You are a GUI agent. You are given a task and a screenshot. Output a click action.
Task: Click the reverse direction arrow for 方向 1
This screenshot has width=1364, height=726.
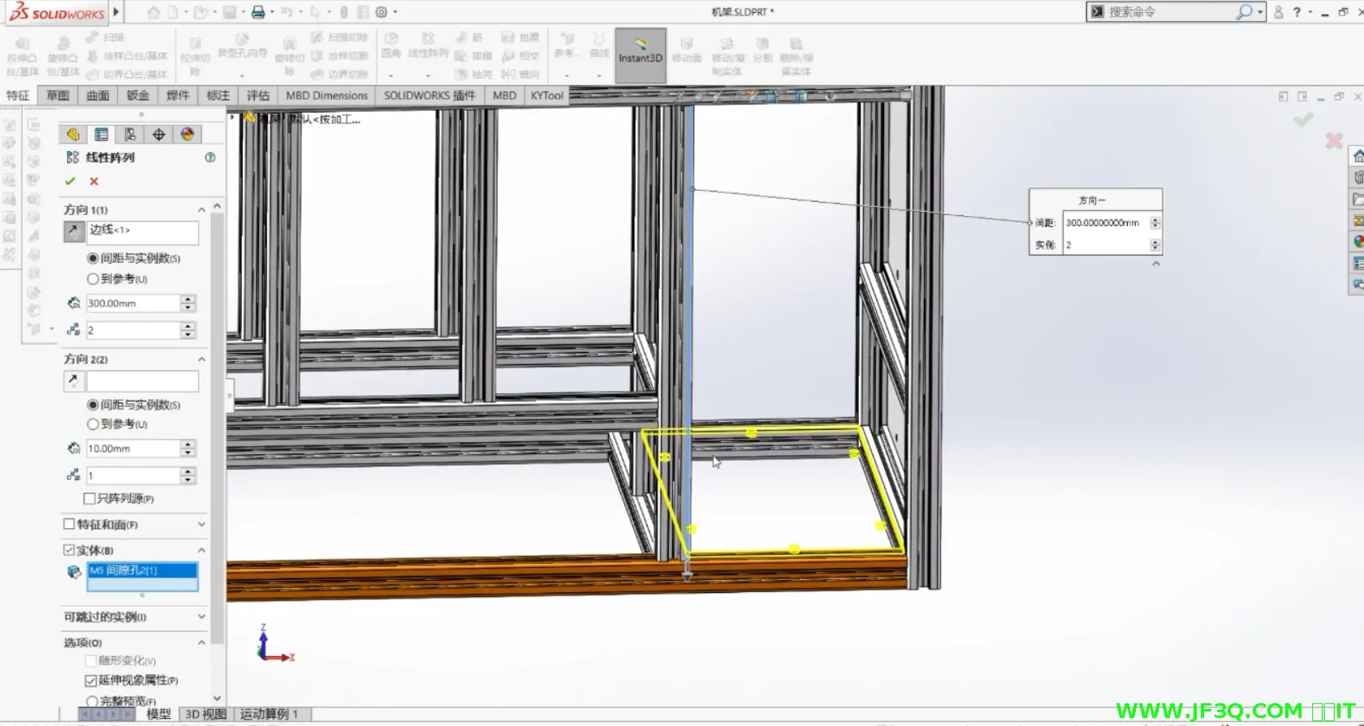[x=73, y=232]
